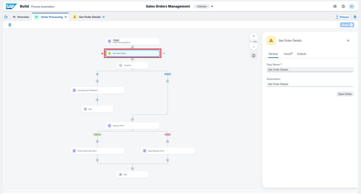Screen dimensions: 361x194
Task: Click the automation icon in properties panel header
Action: point(271,41)
